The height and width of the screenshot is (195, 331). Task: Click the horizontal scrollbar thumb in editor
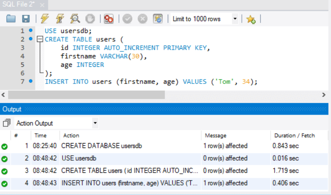pyautogui.click(x=86, y=95)
